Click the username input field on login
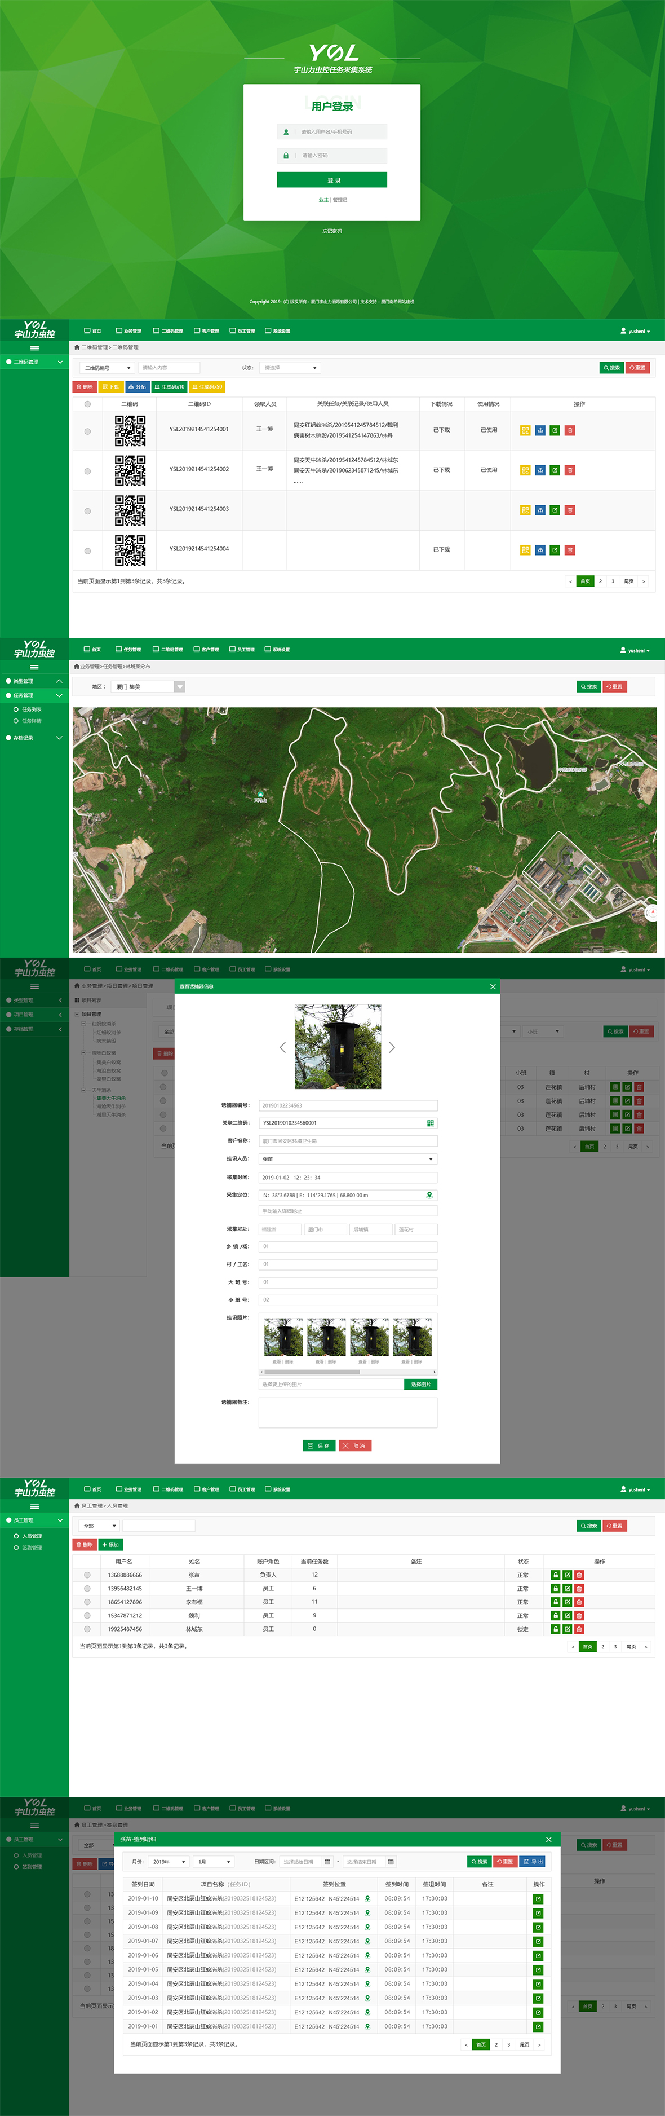The height and width of the screenshot is (2116, 665). [x=341, y=131]
